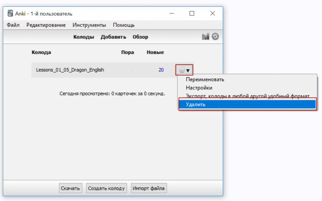Open the gear dropdown for the Lessons deck

184,70
